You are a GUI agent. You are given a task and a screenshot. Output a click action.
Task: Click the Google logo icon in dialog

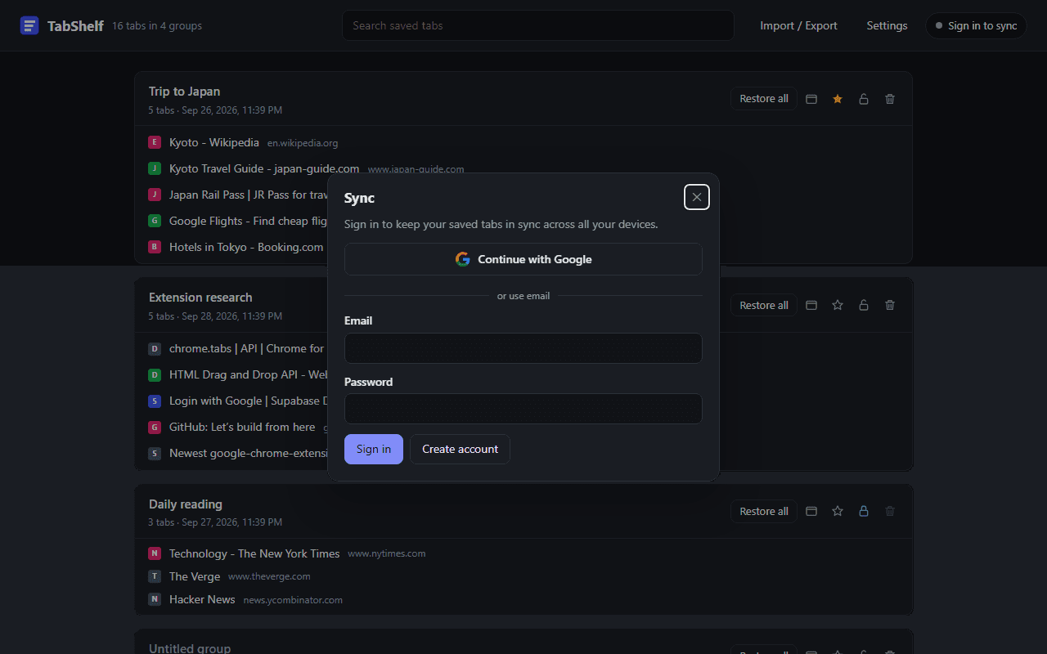click(463, 259)
